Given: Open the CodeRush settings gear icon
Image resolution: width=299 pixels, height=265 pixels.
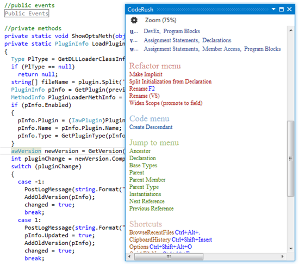Looking at the screenshot, I should click(134, 20).
